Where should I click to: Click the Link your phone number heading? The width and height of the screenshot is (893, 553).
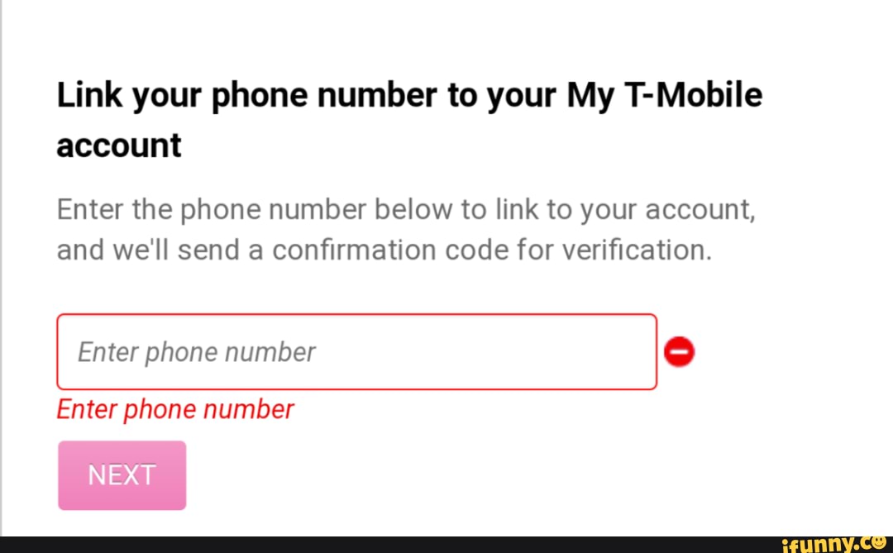coord(409,118)
